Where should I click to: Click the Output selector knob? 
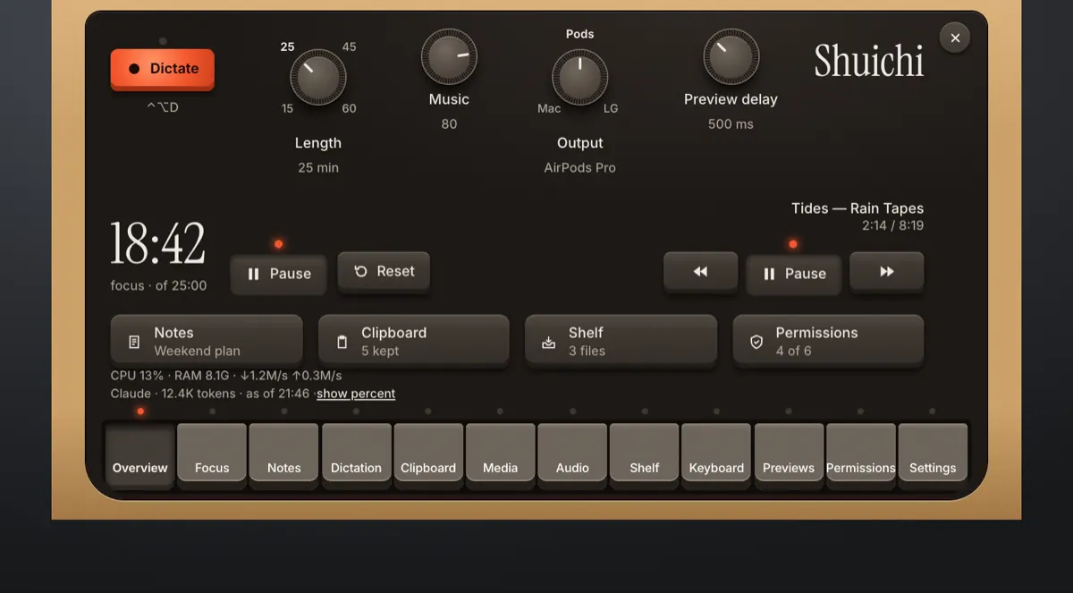579,77
